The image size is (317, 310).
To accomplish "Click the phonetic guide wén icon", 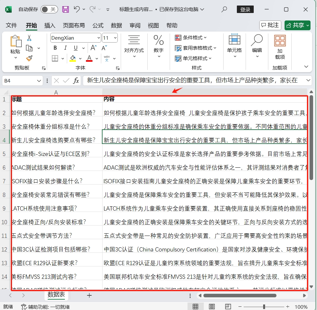I will (107, 58).
